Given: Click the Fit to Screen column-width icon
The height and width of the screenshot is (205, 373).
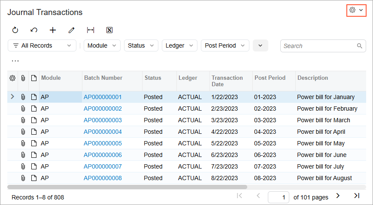Looking at the screenshot, I should (91, 30).
